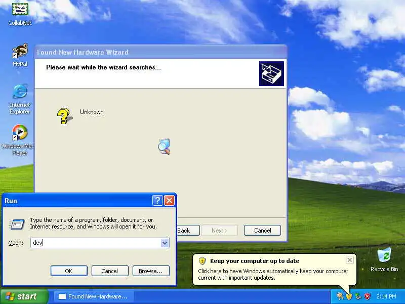Click the automatic updates balloon message text
This screenshot has height=304, width=405.
[273, 274]
